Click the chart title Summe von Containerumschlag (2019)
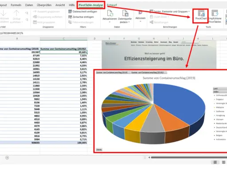Screen dimensions: 227x170 (169, 78)
